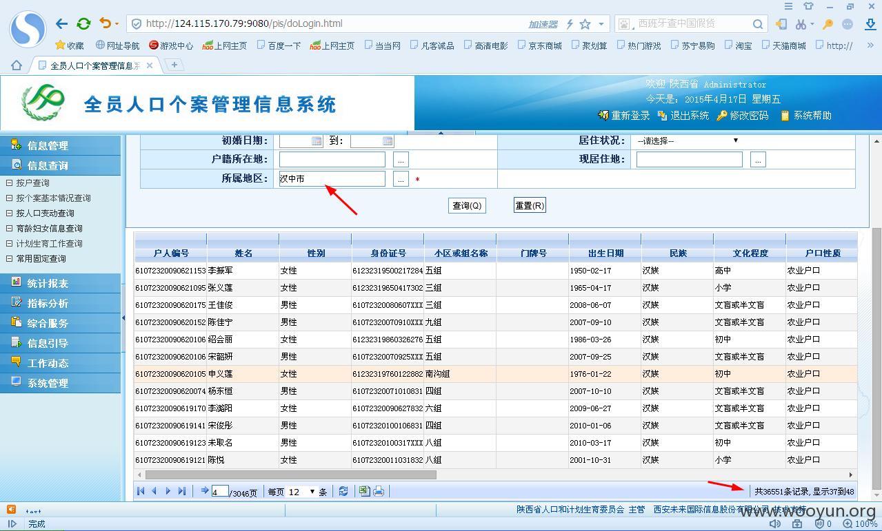
Task: Open the 系统管理 sidebar section
Action: click(60, 383)
